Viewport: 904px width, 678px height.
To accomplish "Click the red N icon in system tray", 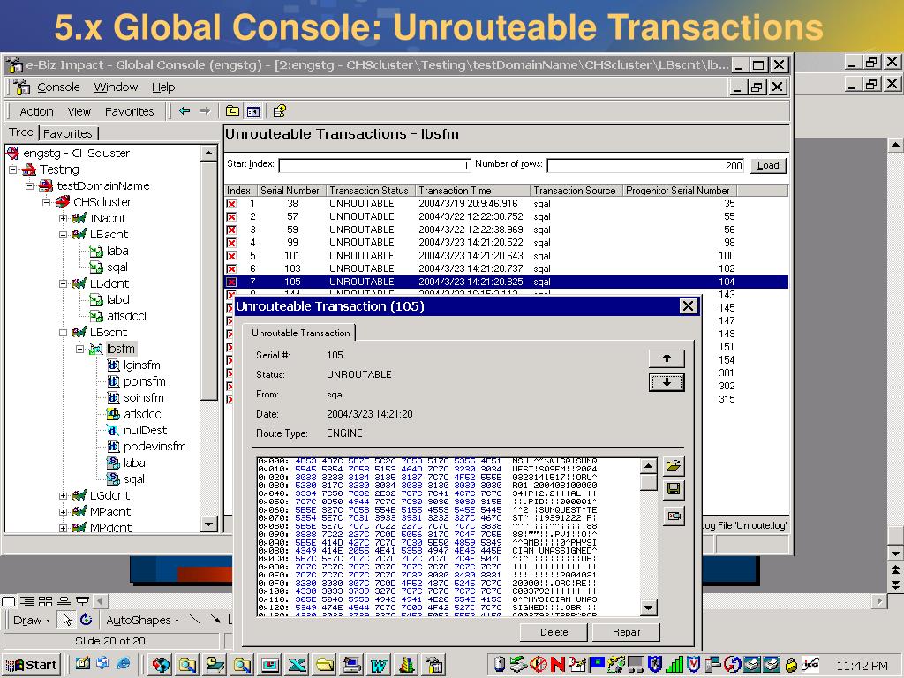I will tap(558, 665).
